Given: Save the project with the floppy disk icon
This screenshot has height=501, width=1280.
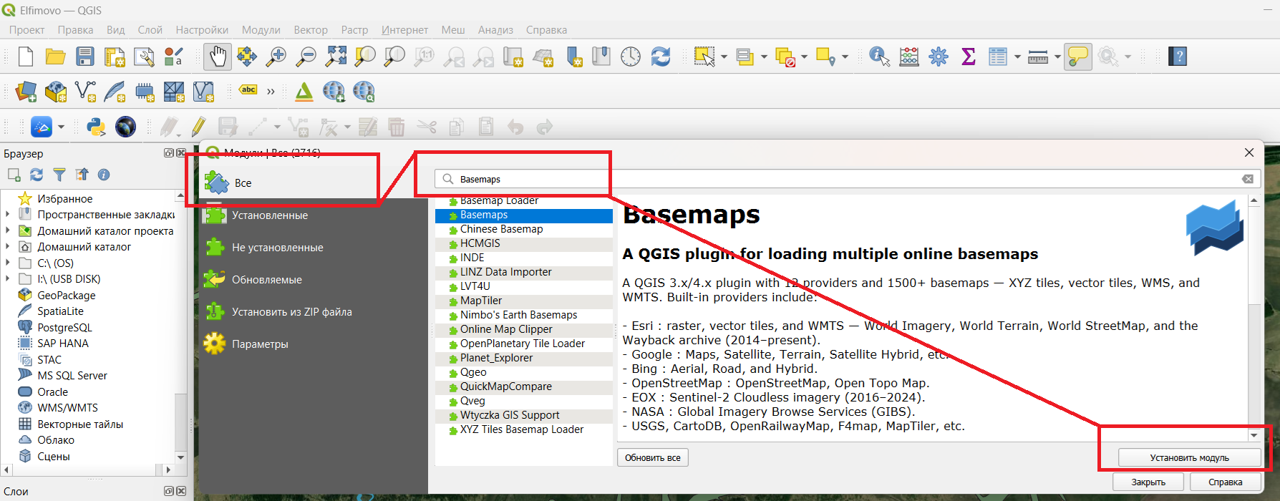Looking at the screenshot, I should 85,57.
